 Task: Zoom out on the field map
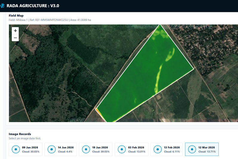[x=15, y=38]
